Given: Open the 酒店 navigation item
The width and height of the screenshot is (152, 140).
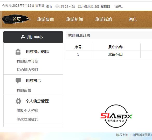Looking at the screenshot, I should [x=133, y=19].
